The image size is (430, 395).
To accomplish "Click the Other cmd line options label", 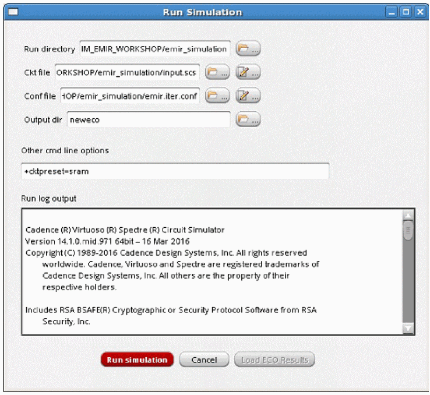I will [65, 150].
